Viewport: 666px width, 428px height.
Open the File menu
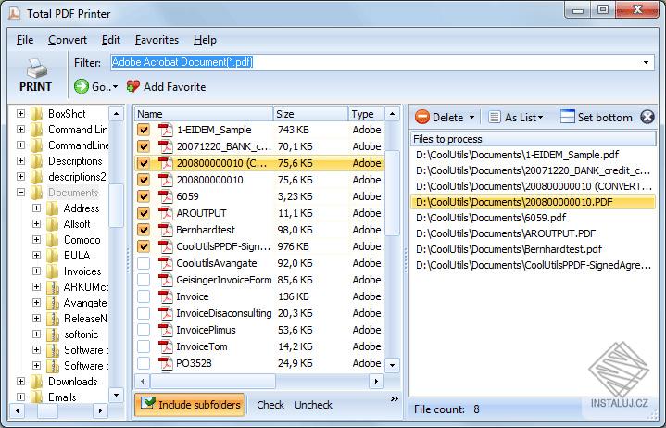click(x=25, y=40)
